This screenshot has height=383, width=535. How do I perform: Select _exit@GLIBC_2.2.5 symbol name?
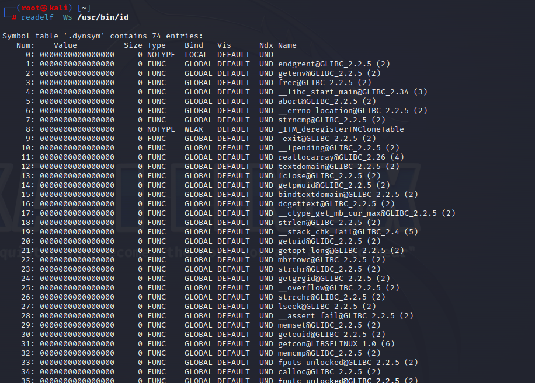pyautogui.click(x=318, y=139)
